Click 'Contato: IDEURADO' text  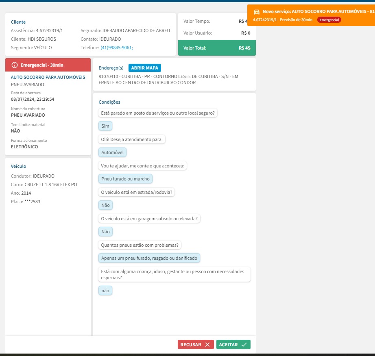101,39
